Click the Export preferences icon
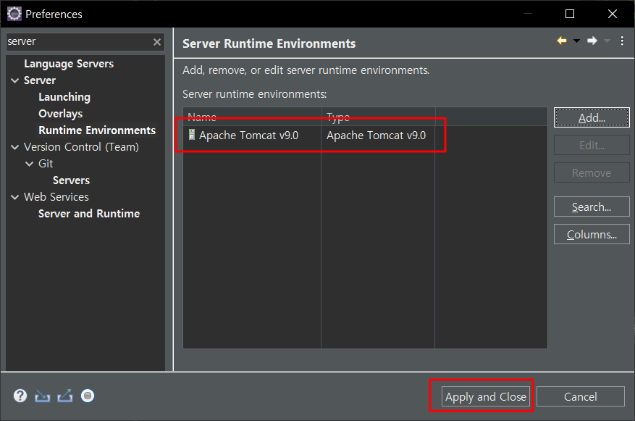 tap(64, 396)
